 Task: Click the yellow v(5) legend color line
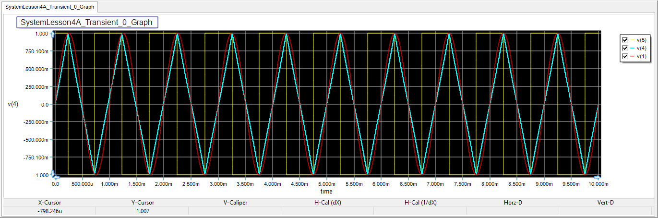(633, 40)
